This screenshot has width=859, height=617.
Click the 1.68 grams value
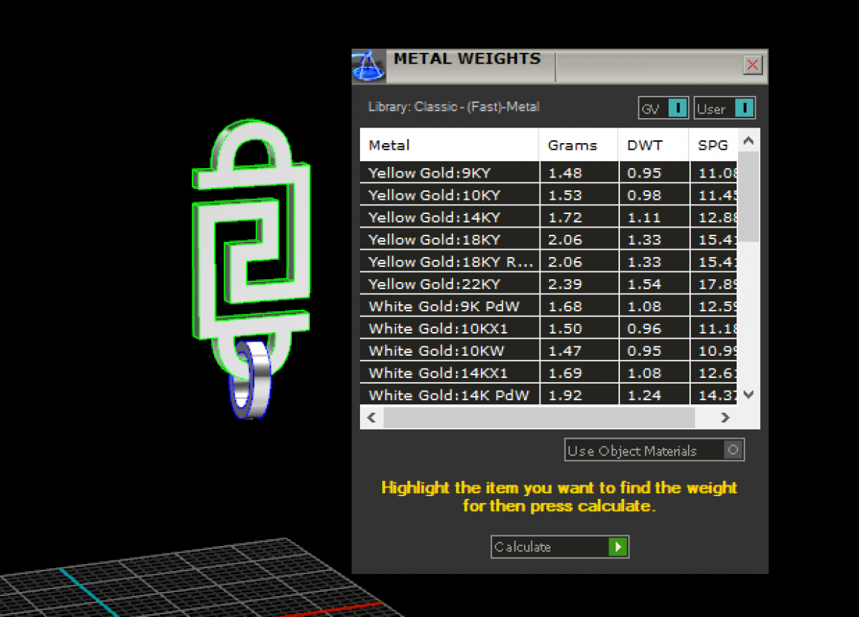566,306
